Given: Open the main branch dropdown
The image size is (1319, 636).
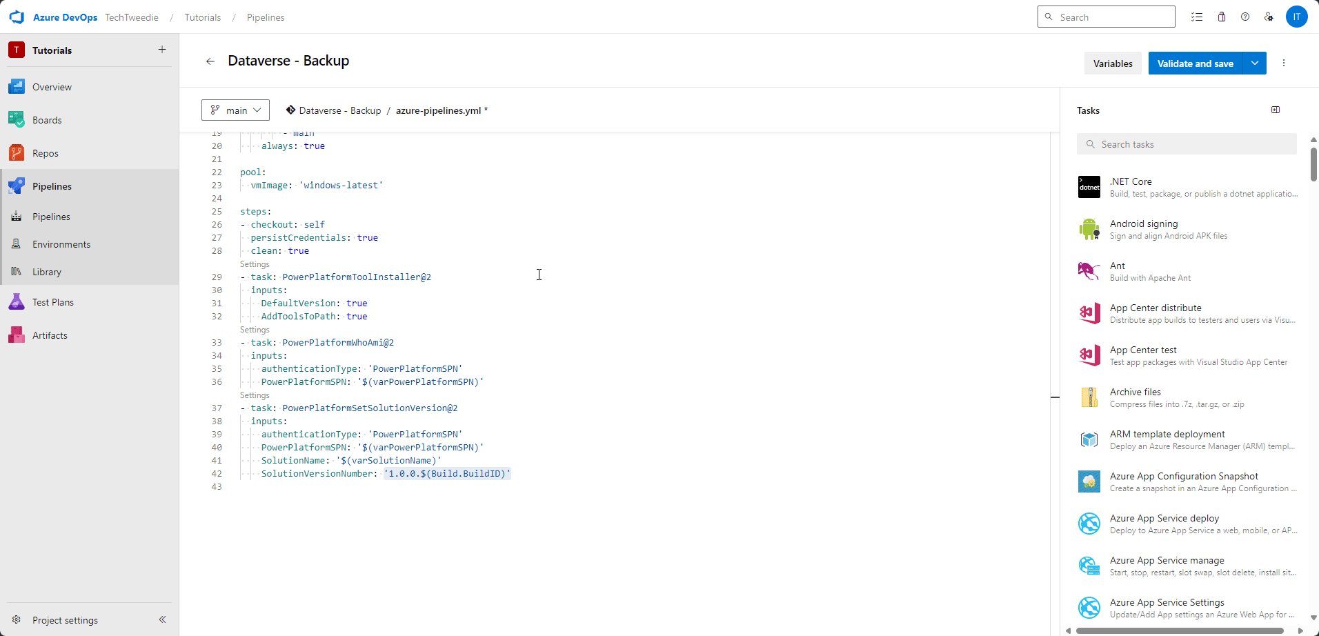Looking at the screenshot, I should pyautogui.click(x=235, y=110).
